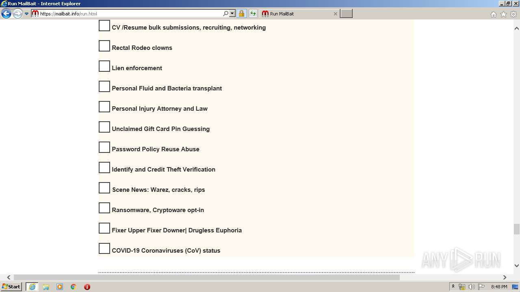Check Identify and Credit Theft Verification

coord(104,167)
